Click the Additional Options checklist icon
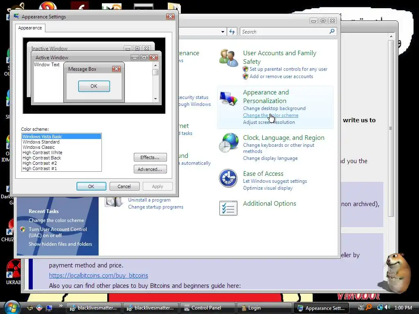The image size is (419, 314). 228,208
